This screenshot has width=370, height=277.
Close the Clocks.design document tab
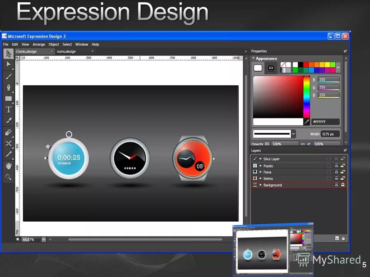pyautogui.click(x=51, y=50)
